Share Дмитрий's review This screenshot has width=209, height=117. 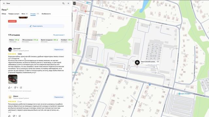click(x=21, y=87)
